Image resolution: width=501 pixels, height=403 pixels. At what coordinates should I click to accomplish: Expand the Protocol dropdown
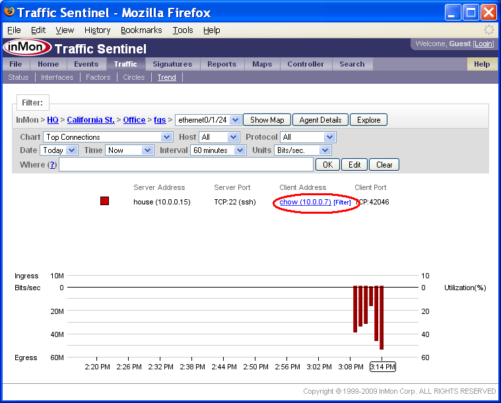[x=308, y=137]
